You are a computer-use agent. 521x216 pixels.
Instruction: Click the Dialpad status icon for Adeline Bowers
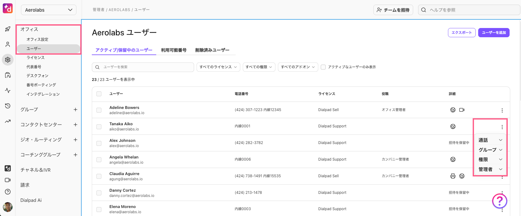[453, 110]
